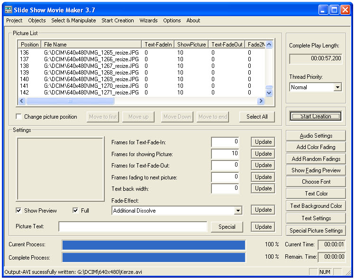Open the Project menu
Image resolution: width=355 pixels, height=280 pixels.
(14, 20)
